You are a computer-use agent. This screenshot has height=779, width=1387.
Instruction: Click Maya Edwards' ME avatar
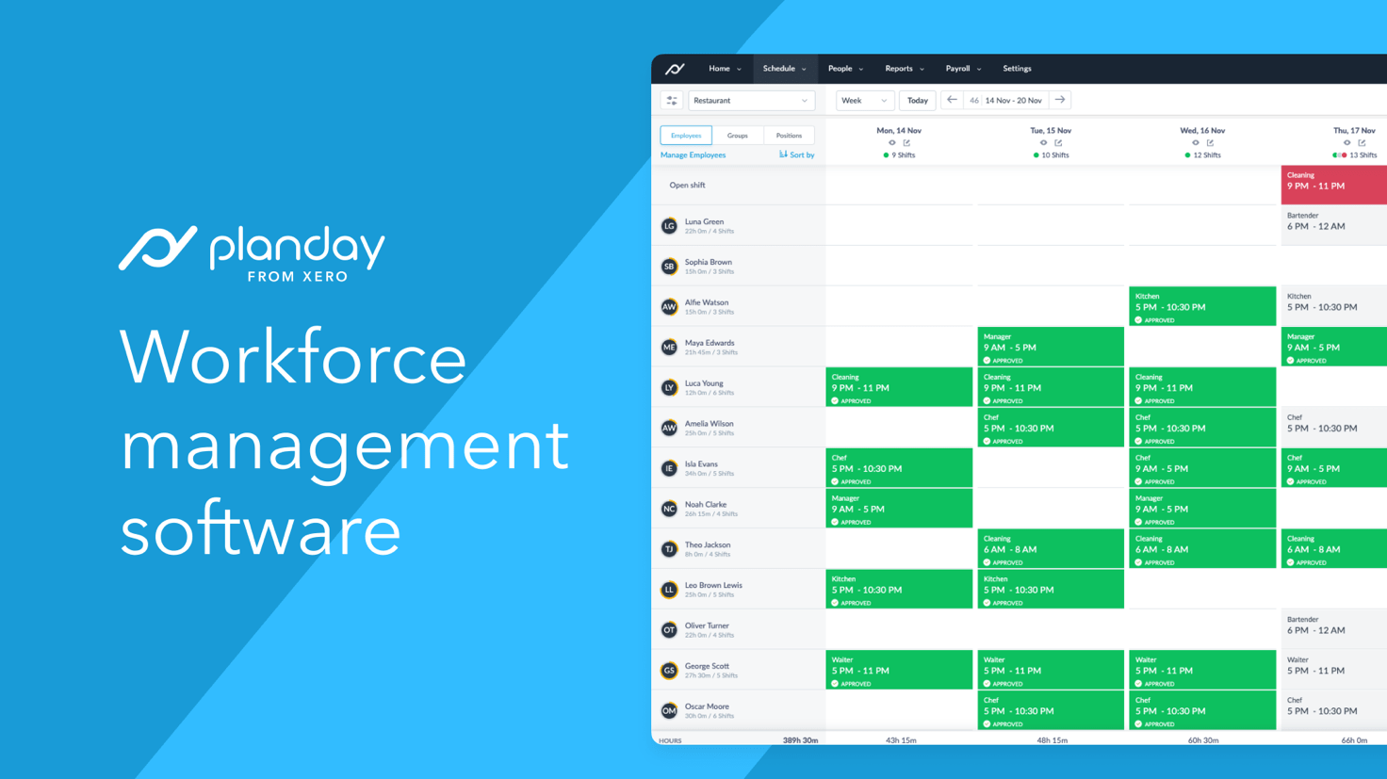pyautogui.click(x=669, y=348)
